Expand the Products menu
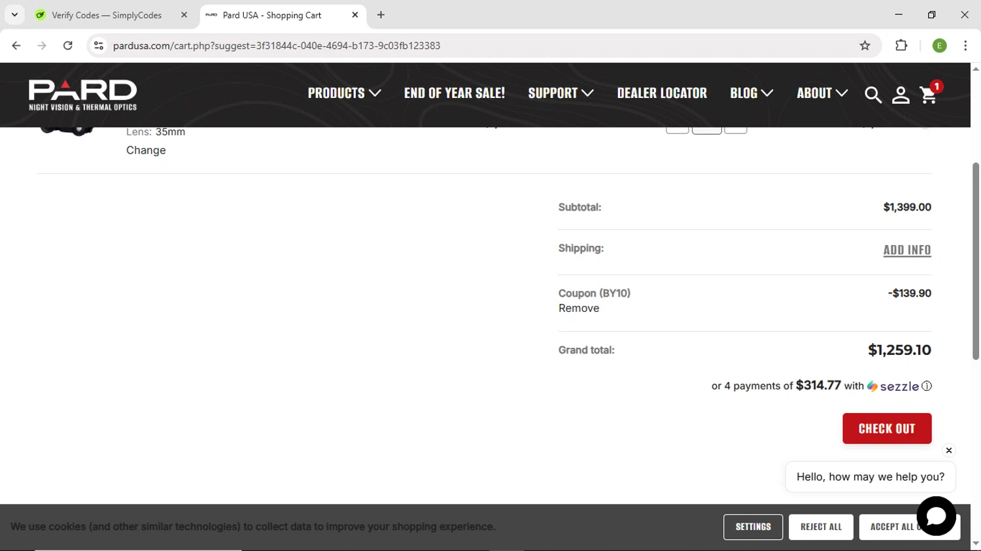This screenshot has width=981, height=551. tap(344, 93)
